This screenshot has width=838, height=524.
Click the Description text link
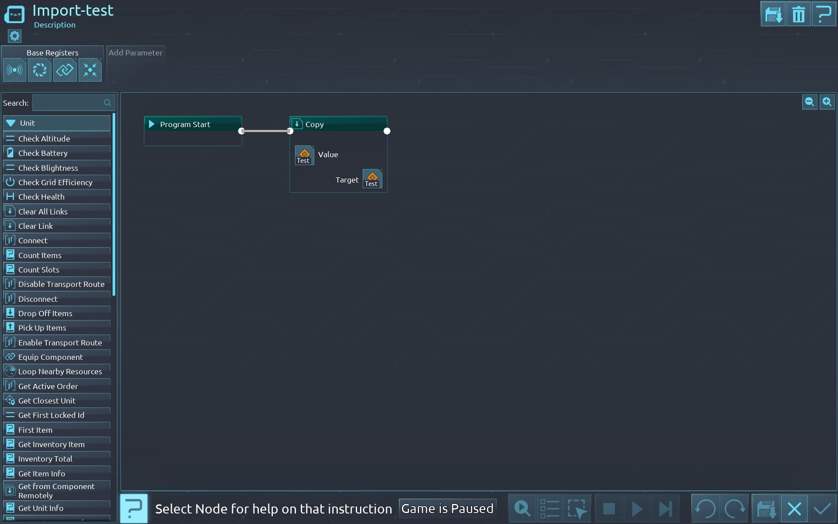[55, 25]
